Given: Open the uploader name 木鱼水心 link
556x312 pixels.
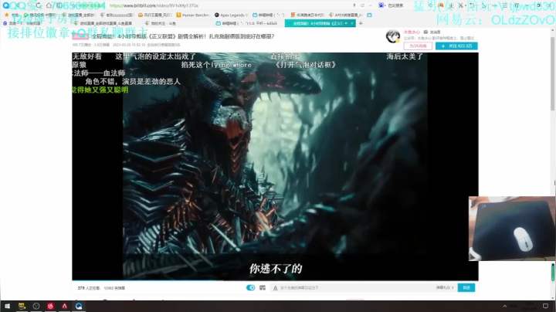Looking at the screenshot, I should (412, 32).
